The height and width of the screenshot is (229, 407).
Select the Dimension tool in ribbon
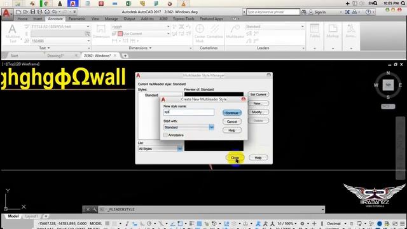(x=101, y=31)
